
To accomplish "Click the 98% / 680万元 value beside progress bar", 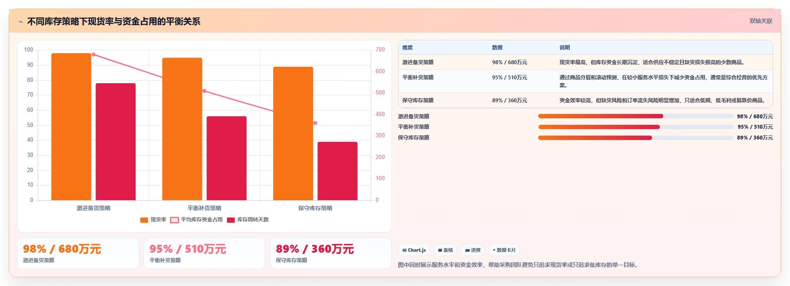I will pos(755,117).
